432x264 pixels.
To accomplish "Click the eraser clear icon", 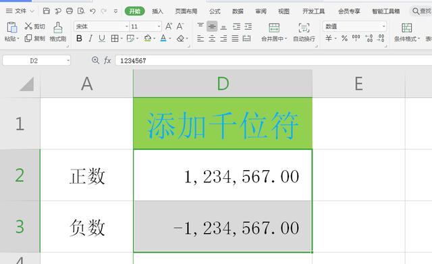I will coord(180,38).
